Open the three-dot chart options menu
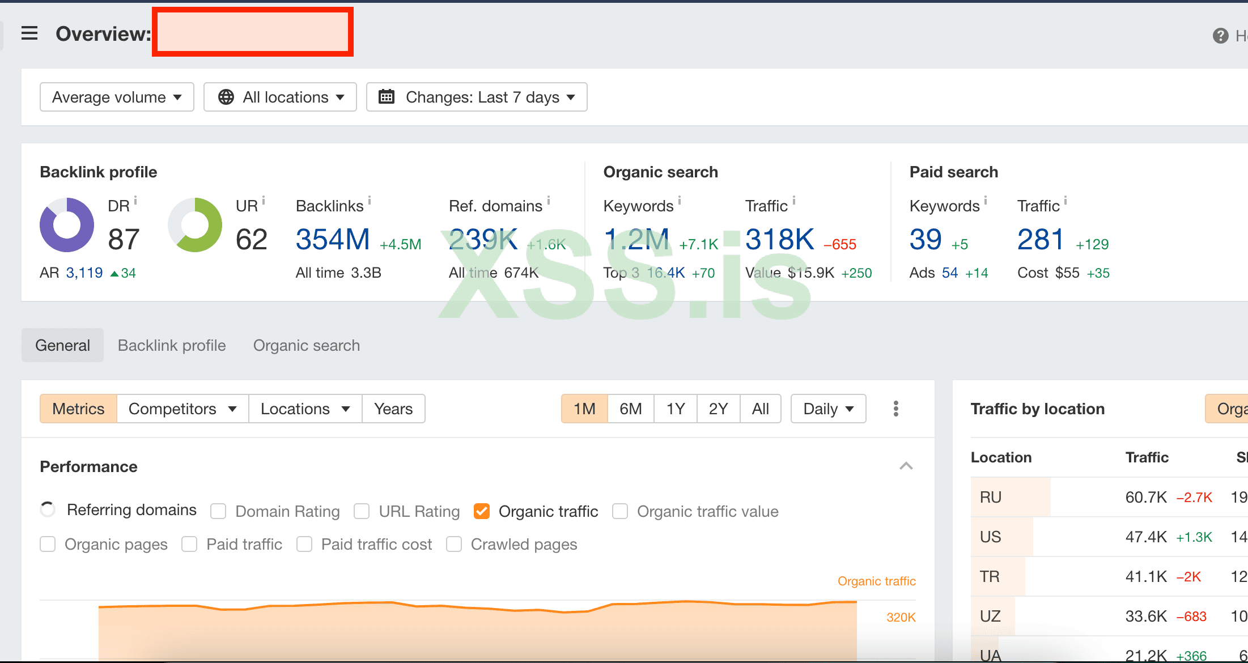The height and width of the screenshot is (663, 1248). [895, 409]
